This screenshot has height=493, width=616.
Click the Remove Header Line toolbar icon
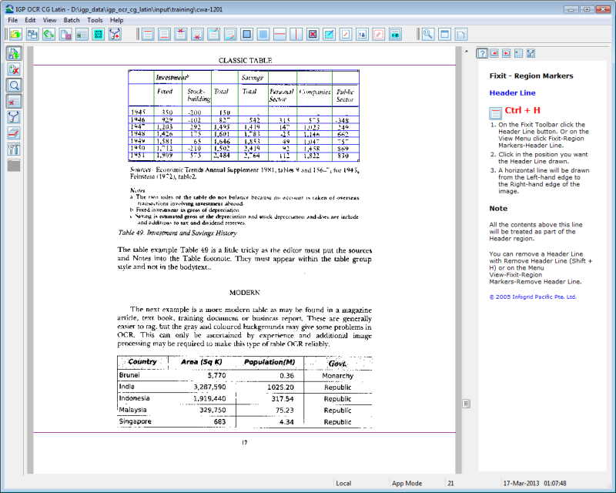click(181, 34)
